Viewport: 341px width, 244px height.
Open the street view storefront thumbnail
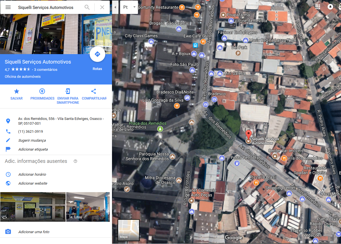[33, 207]
